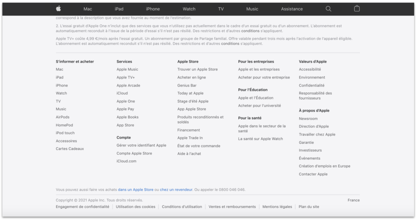The height and width of the screenshot is (221, 418).
Task: Open Utilisation des cookies link
Action: [x=136, y=207]
